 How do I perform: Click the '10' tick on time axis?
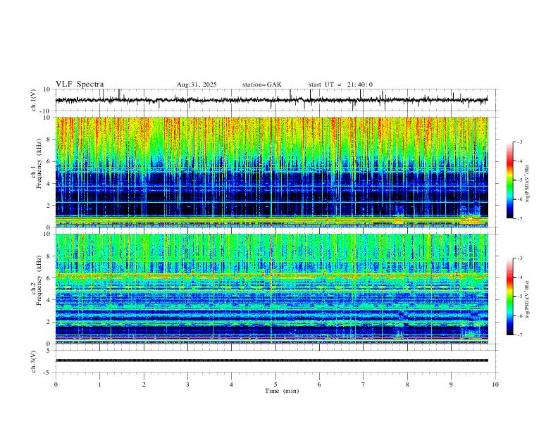(495, 385)
